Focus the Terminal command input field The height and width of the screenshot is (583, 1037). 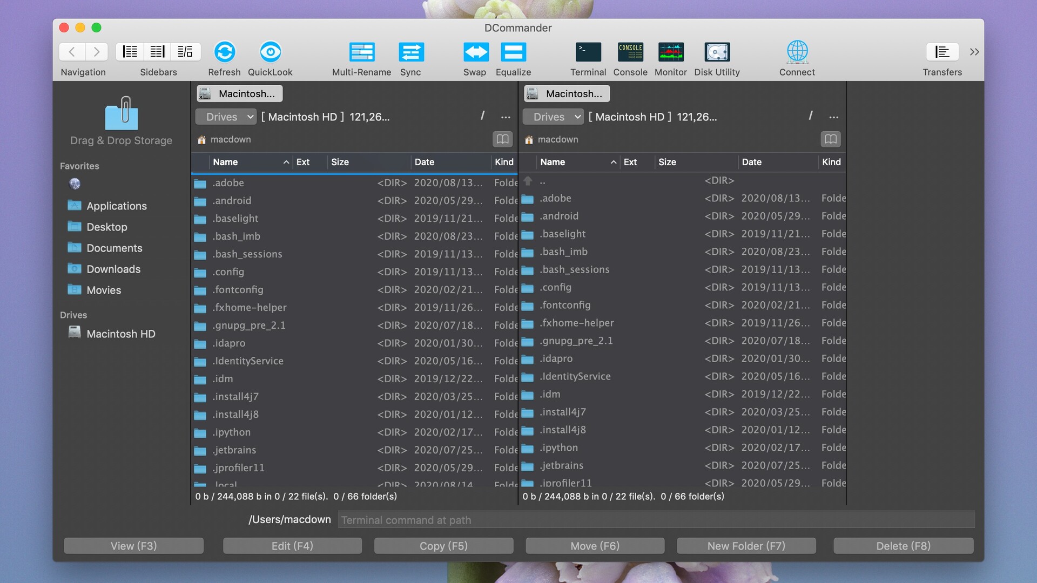click(656, 520)
